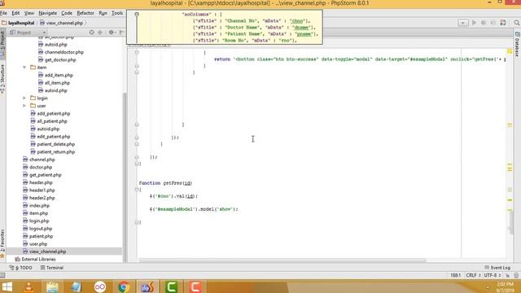Open VLC from taskbar

(x=28, y=286)
